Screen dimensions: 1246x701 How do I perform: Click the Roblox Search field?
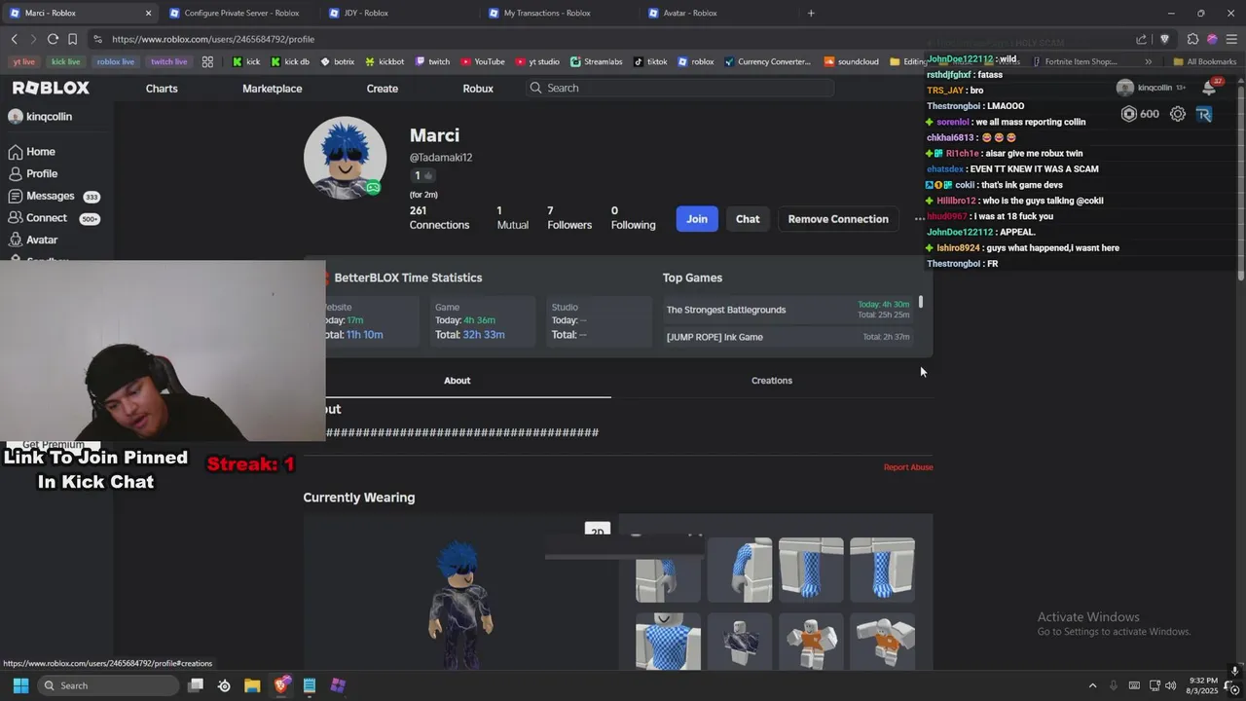679,88
